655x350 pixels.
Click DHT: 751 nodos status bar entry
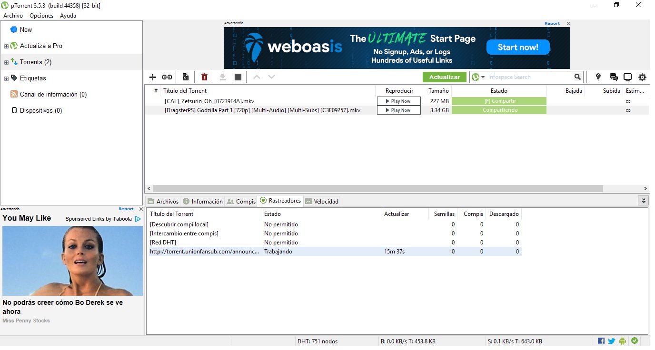pos(318,341)
